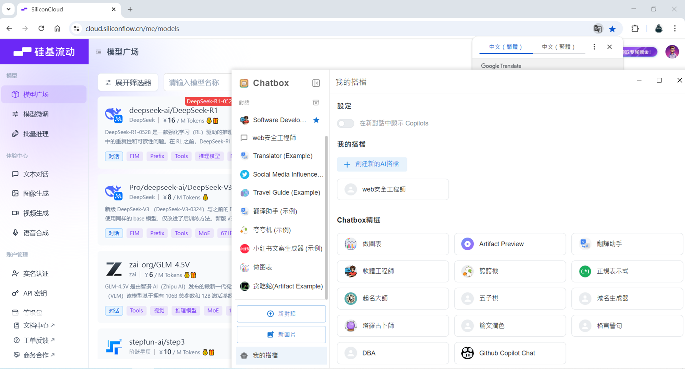Switch Google Translate to 中文（簡體）tab
This screenshot has width=685, height=377.
(x=505, y=47)
